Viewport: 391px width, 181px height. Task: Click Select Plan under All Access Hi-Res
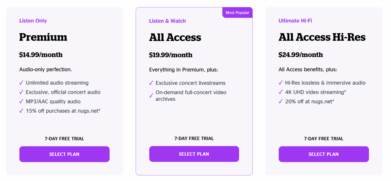click(x=324, y=154)
